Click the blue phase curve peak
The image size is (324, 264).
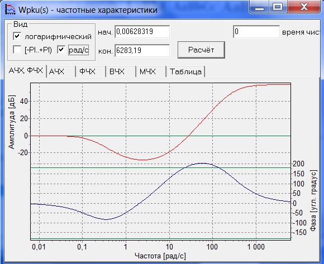click(203, 164)
